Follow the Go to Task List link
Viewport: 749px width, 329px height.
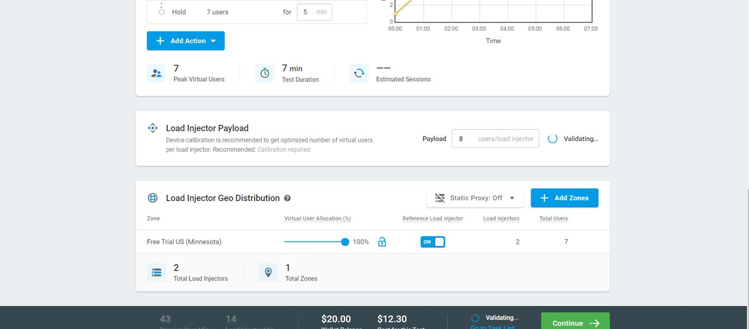(x=492, y=327)
